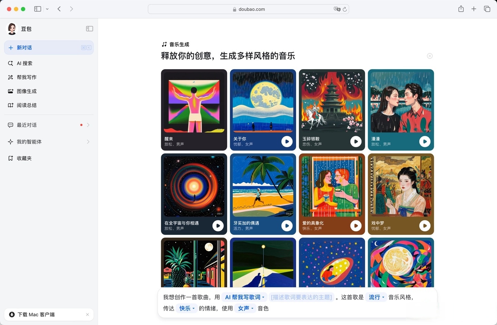The height and width of the screenshot is (325, 497).
Task: Collapse the sidebar using the panel icon
Action: coord(89,29)
